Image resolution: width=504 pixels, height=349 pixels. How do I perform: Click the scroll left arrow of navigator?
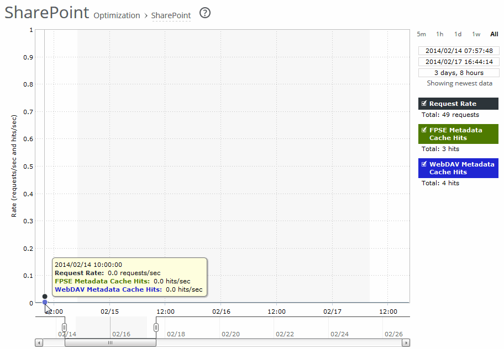39,342
